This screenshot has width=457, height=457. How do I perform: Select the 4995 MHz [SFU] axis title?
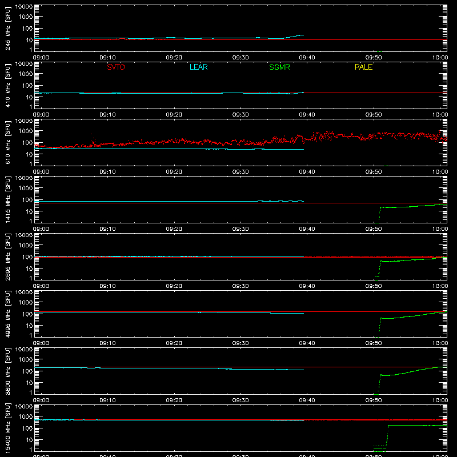[8, 314]
